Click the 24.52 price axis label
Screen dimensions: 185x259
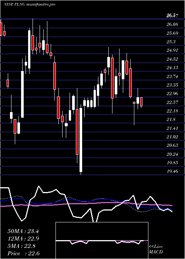click(172, 59)
